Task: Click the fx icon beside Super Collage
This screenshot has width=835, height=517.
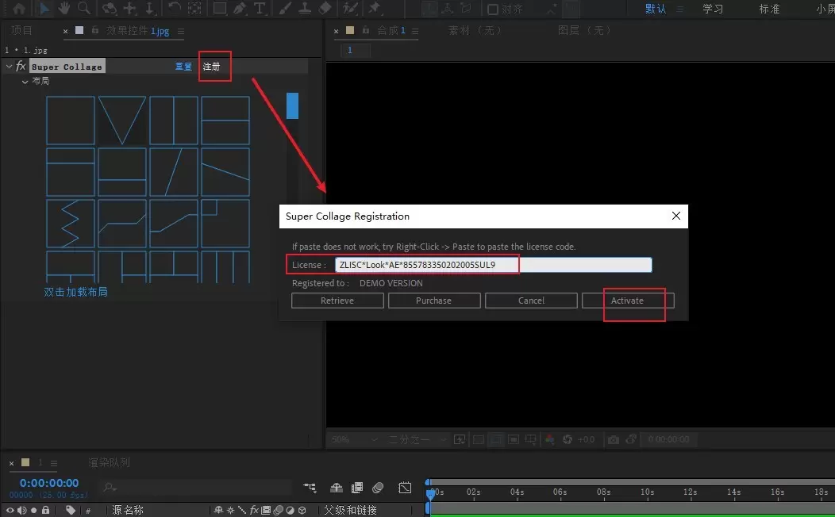Action: tap(21, 66)
